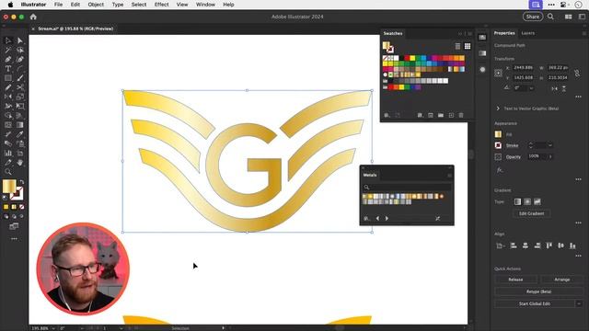Load next swatch library in Metals panel
589x331 pixels.
coord(387,219)
